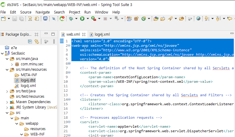Click the Open Type icon
This screenshot has width=235, height=137.
tap(156, 19)
